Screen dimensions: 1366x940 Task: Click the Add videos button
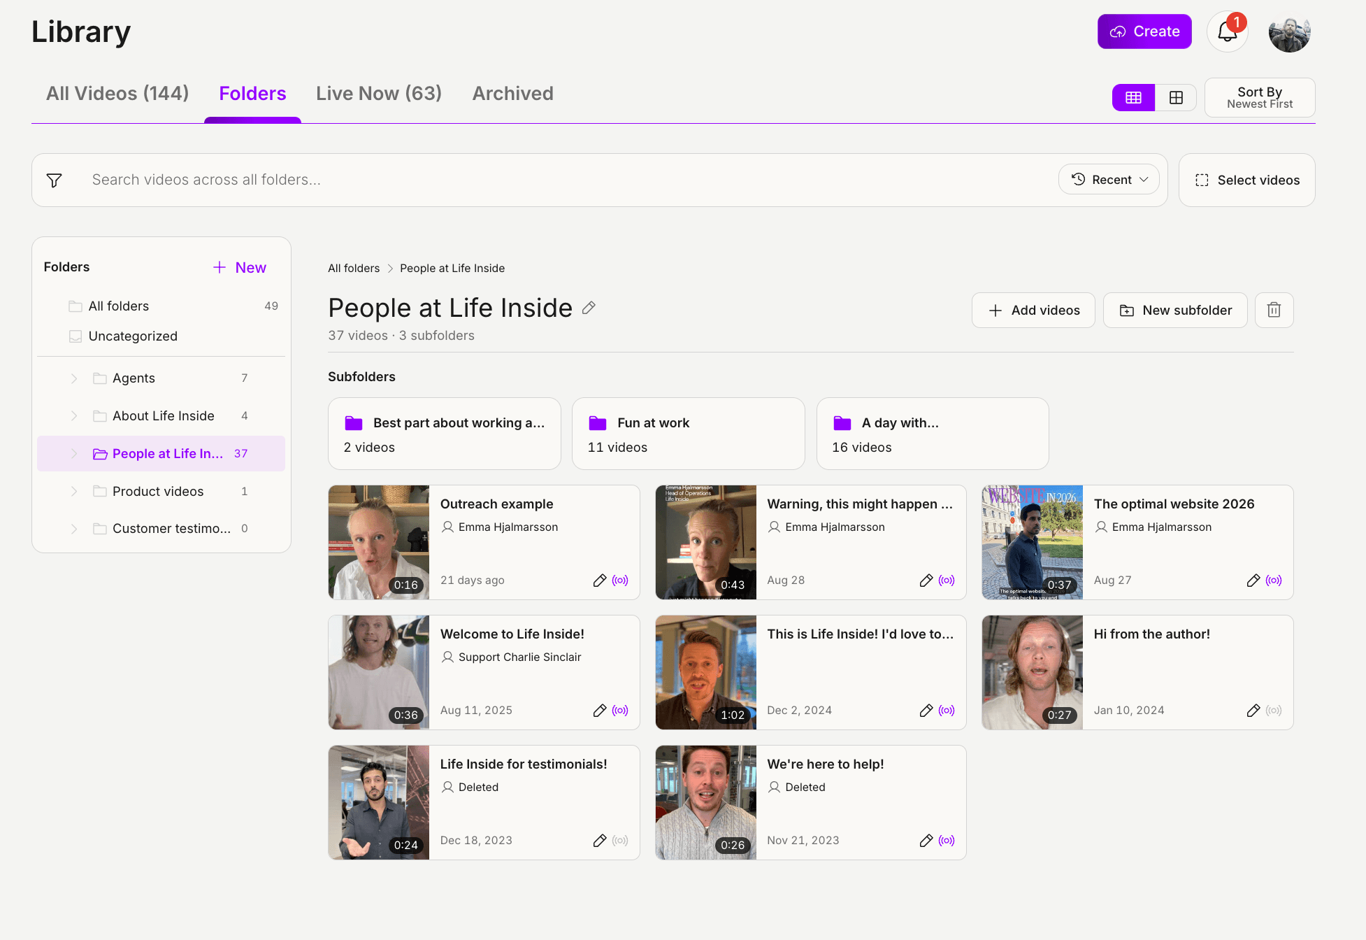coord(1033,310)
